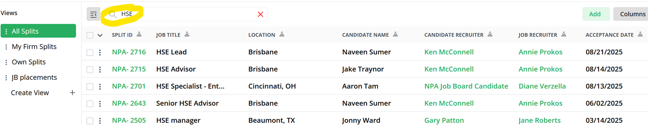Viewport: 648px width, 125px height.
Task: Open the Columns chooser button
Action: [x=631, y=14]
